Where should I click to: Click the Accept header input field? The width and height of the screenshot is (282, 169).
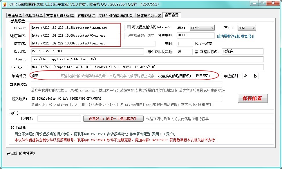pos(147,59)
